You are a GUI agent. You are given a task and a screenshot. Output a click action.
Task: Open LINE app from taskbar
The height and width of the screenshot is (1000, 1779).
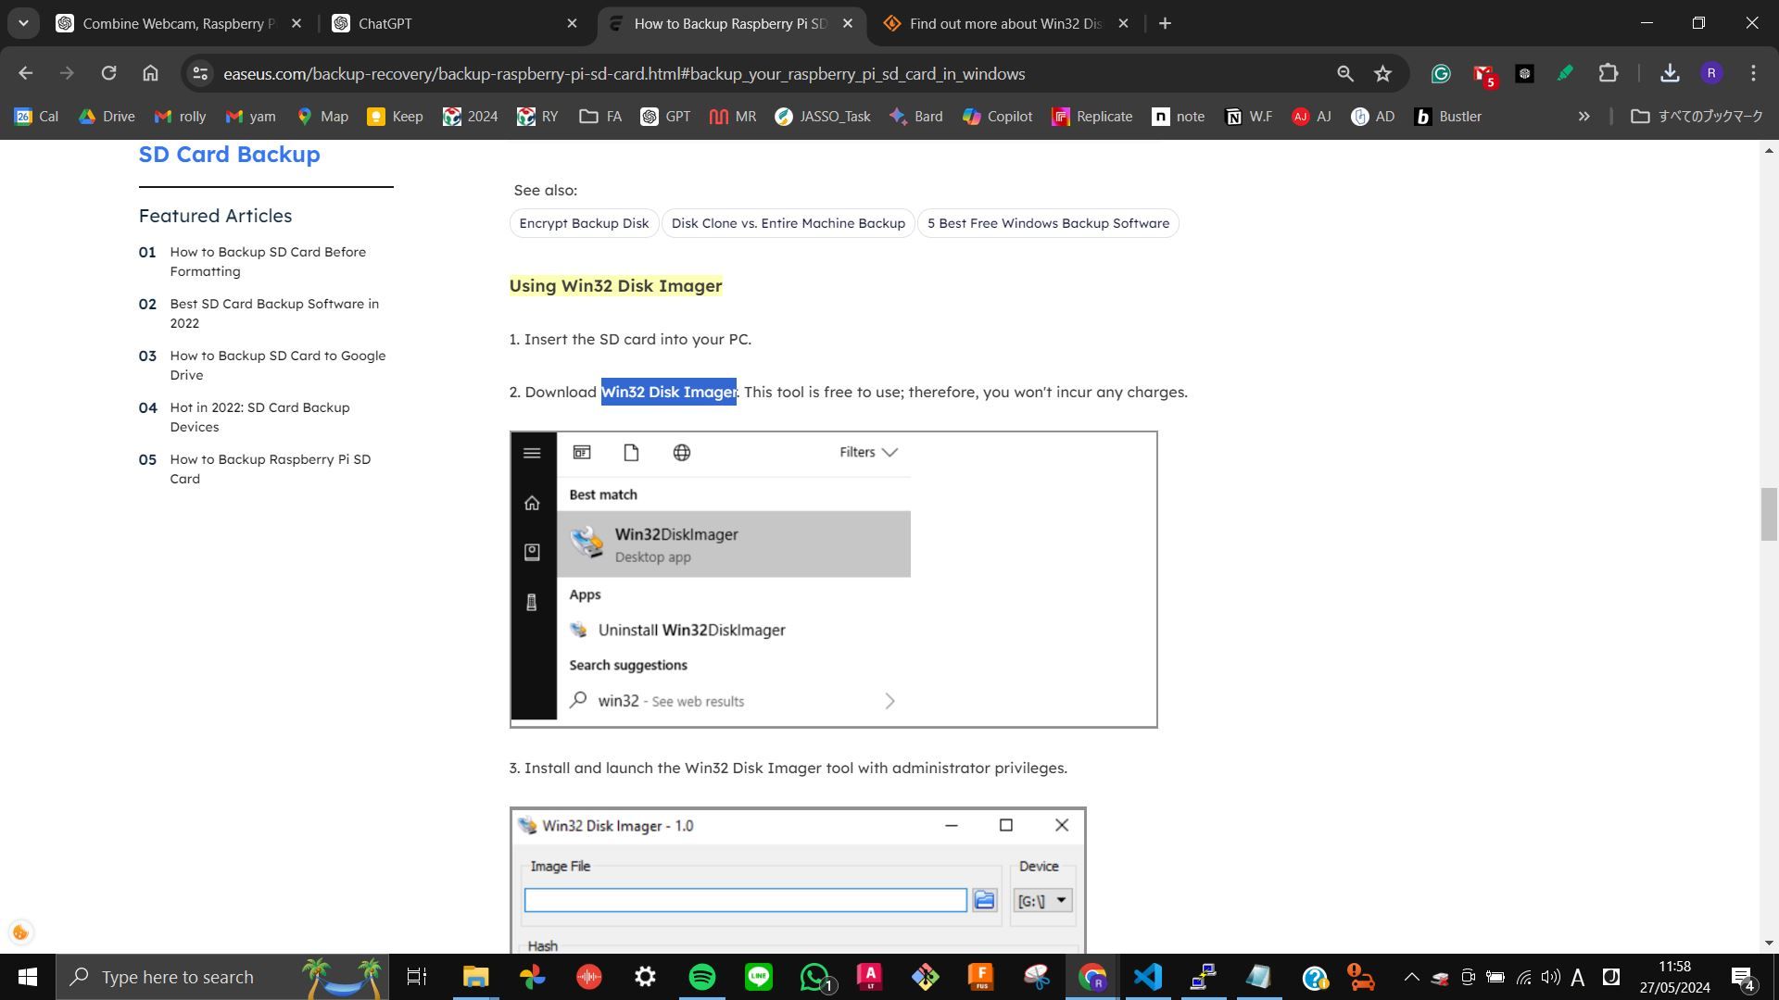[x=758, y=977]
